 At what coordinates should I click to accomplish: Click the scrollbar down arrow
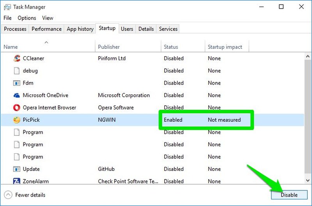308,181
